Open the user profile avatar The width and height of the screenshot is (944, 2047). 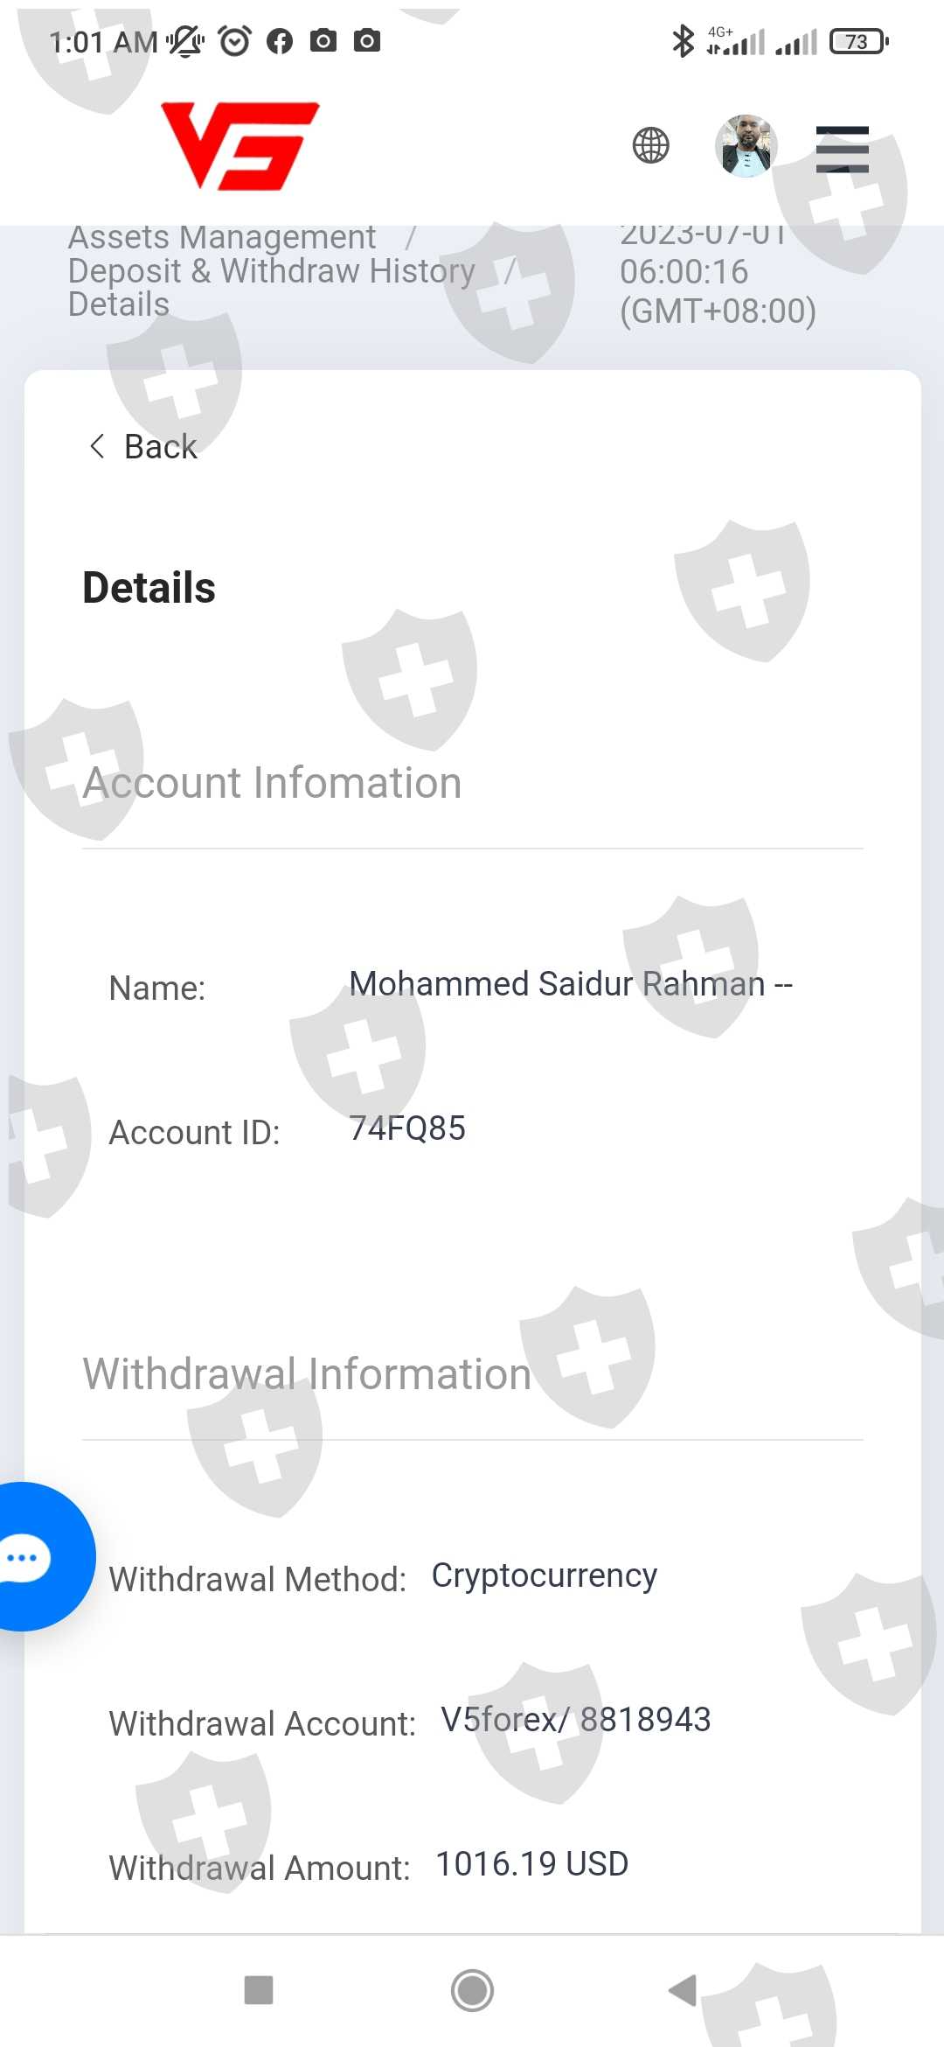click(746, 145)
